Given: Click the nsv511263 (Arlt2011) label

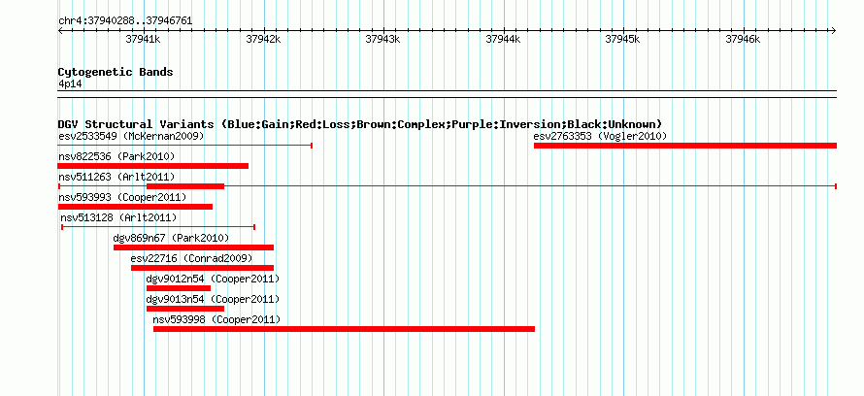Looking at the screenshot, I should pyautogui.click(x=116, y=177).
